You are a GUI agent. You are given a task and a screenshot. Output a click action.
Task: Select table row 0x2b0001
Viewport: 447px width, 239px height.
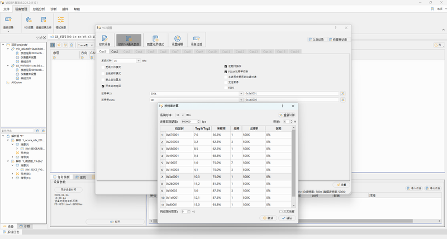click(x=226, y=184)
